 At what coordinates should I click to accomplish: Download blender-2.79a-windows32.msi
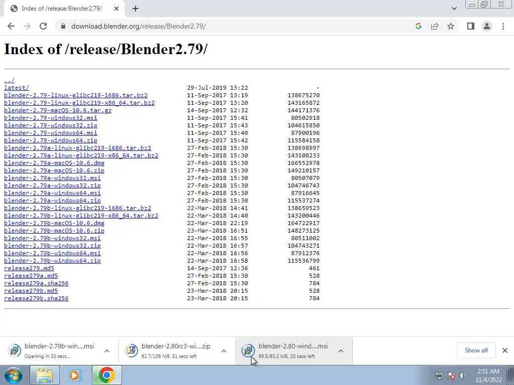[x=52, y=178]
